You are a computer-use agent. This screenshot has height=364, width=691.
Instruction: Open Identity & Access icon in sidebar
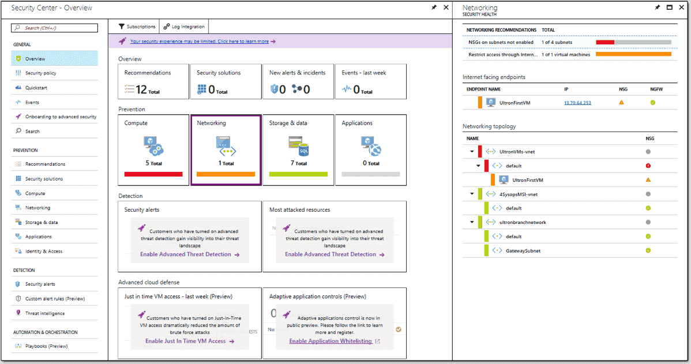click(x=18, y=251)
